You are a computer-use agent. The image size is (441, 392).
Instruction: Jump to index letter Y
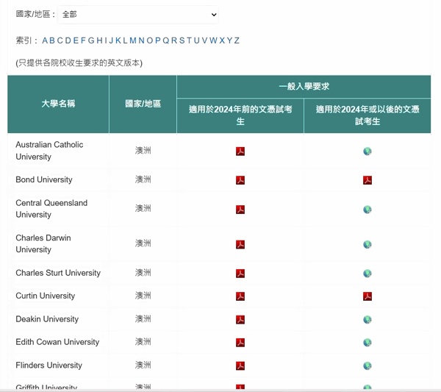click(229, 40)
